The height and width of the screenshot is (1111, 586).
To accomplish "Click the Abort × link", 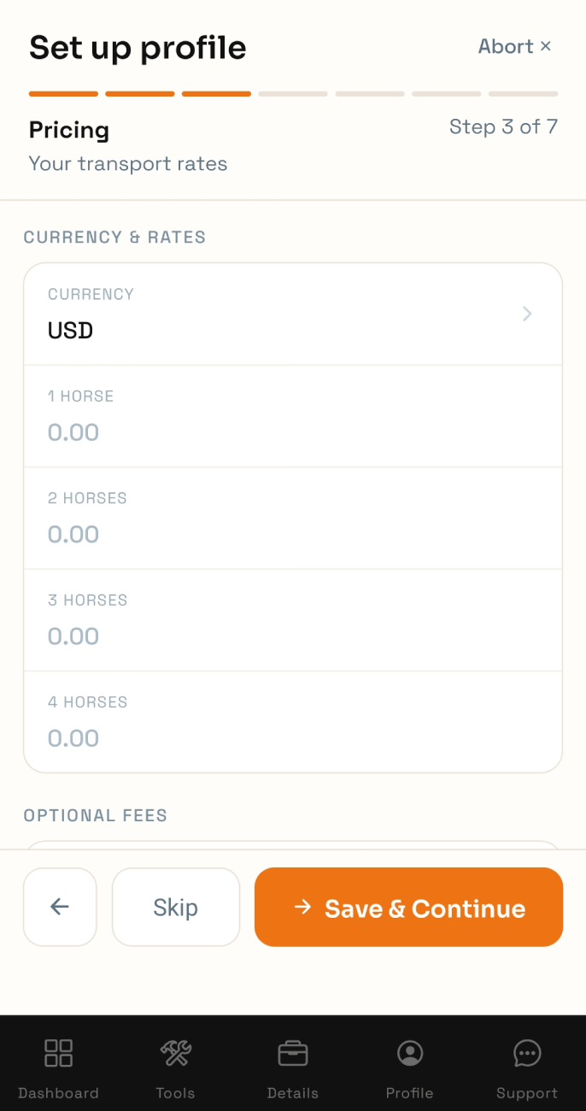I will (x=514, y=47).
